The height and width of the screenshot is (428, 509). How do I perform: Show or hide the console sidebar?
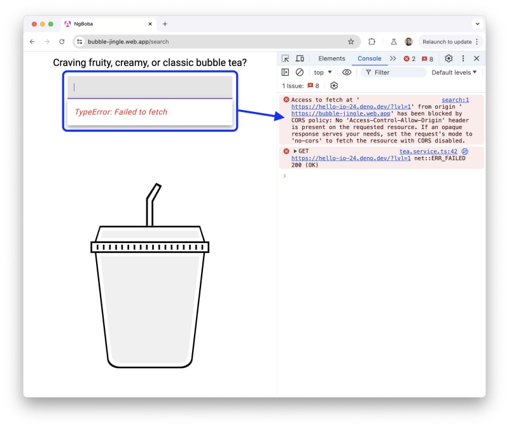[285, 72]
